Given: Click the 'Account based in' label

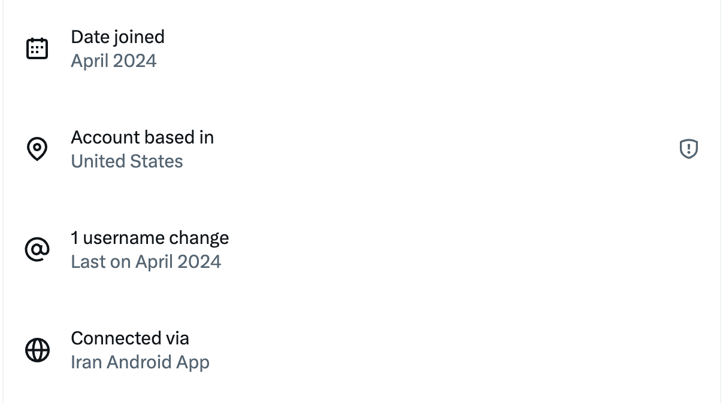Looking at the screenshot, I should click(x=142, y=138).
